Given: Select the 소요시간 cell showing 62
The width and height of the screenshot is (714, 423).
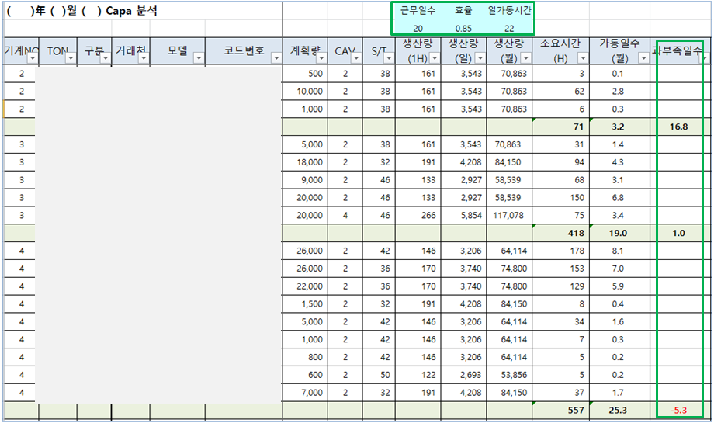Looking at the screenshot, I should coord(560,92).
